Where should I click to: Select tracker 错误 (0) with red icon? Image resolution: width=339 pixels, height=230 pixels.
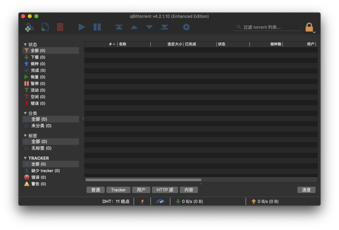(51, 177)
